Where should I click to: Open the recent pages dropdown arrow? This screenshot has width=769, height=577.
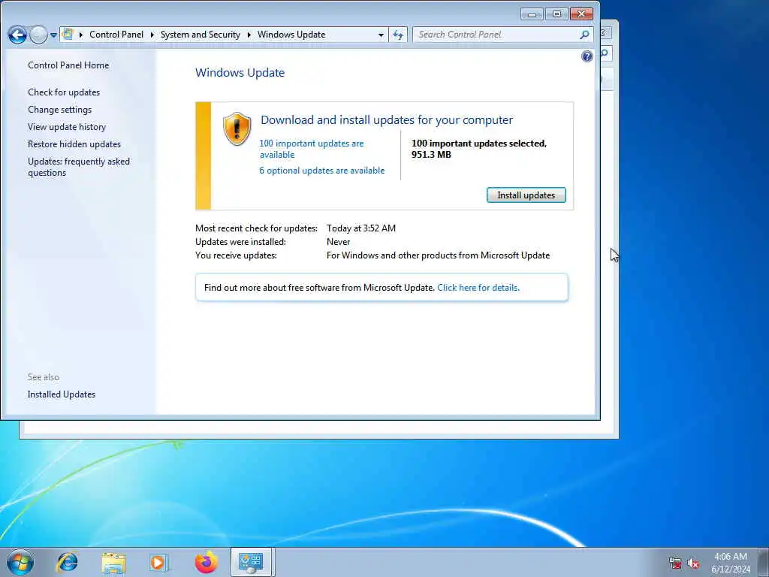click(x=53, y=35)
